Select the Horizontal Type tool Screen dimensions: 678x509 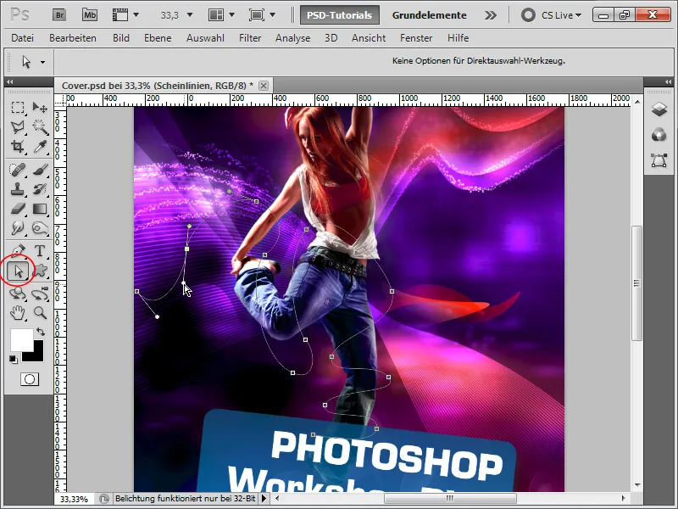tap(40, 251)
